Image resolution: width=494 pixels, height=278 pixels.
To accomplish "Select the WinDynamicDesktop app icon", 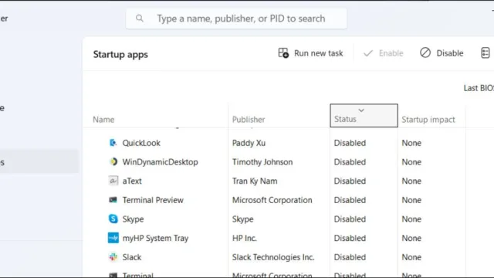I will (113, 161).
